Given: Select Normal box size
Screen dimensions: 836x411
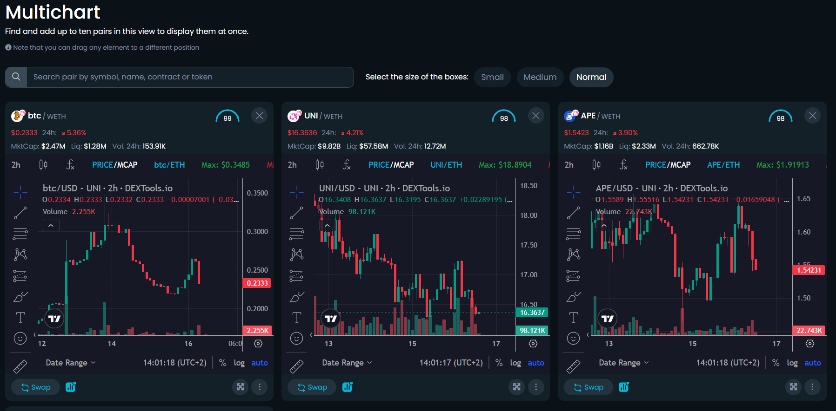Looking at the screenshot, I should click(591, 77).
